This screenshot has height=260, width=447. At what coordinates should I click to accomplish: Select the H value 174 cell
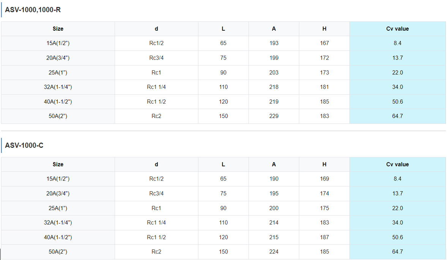click(324, 194)
